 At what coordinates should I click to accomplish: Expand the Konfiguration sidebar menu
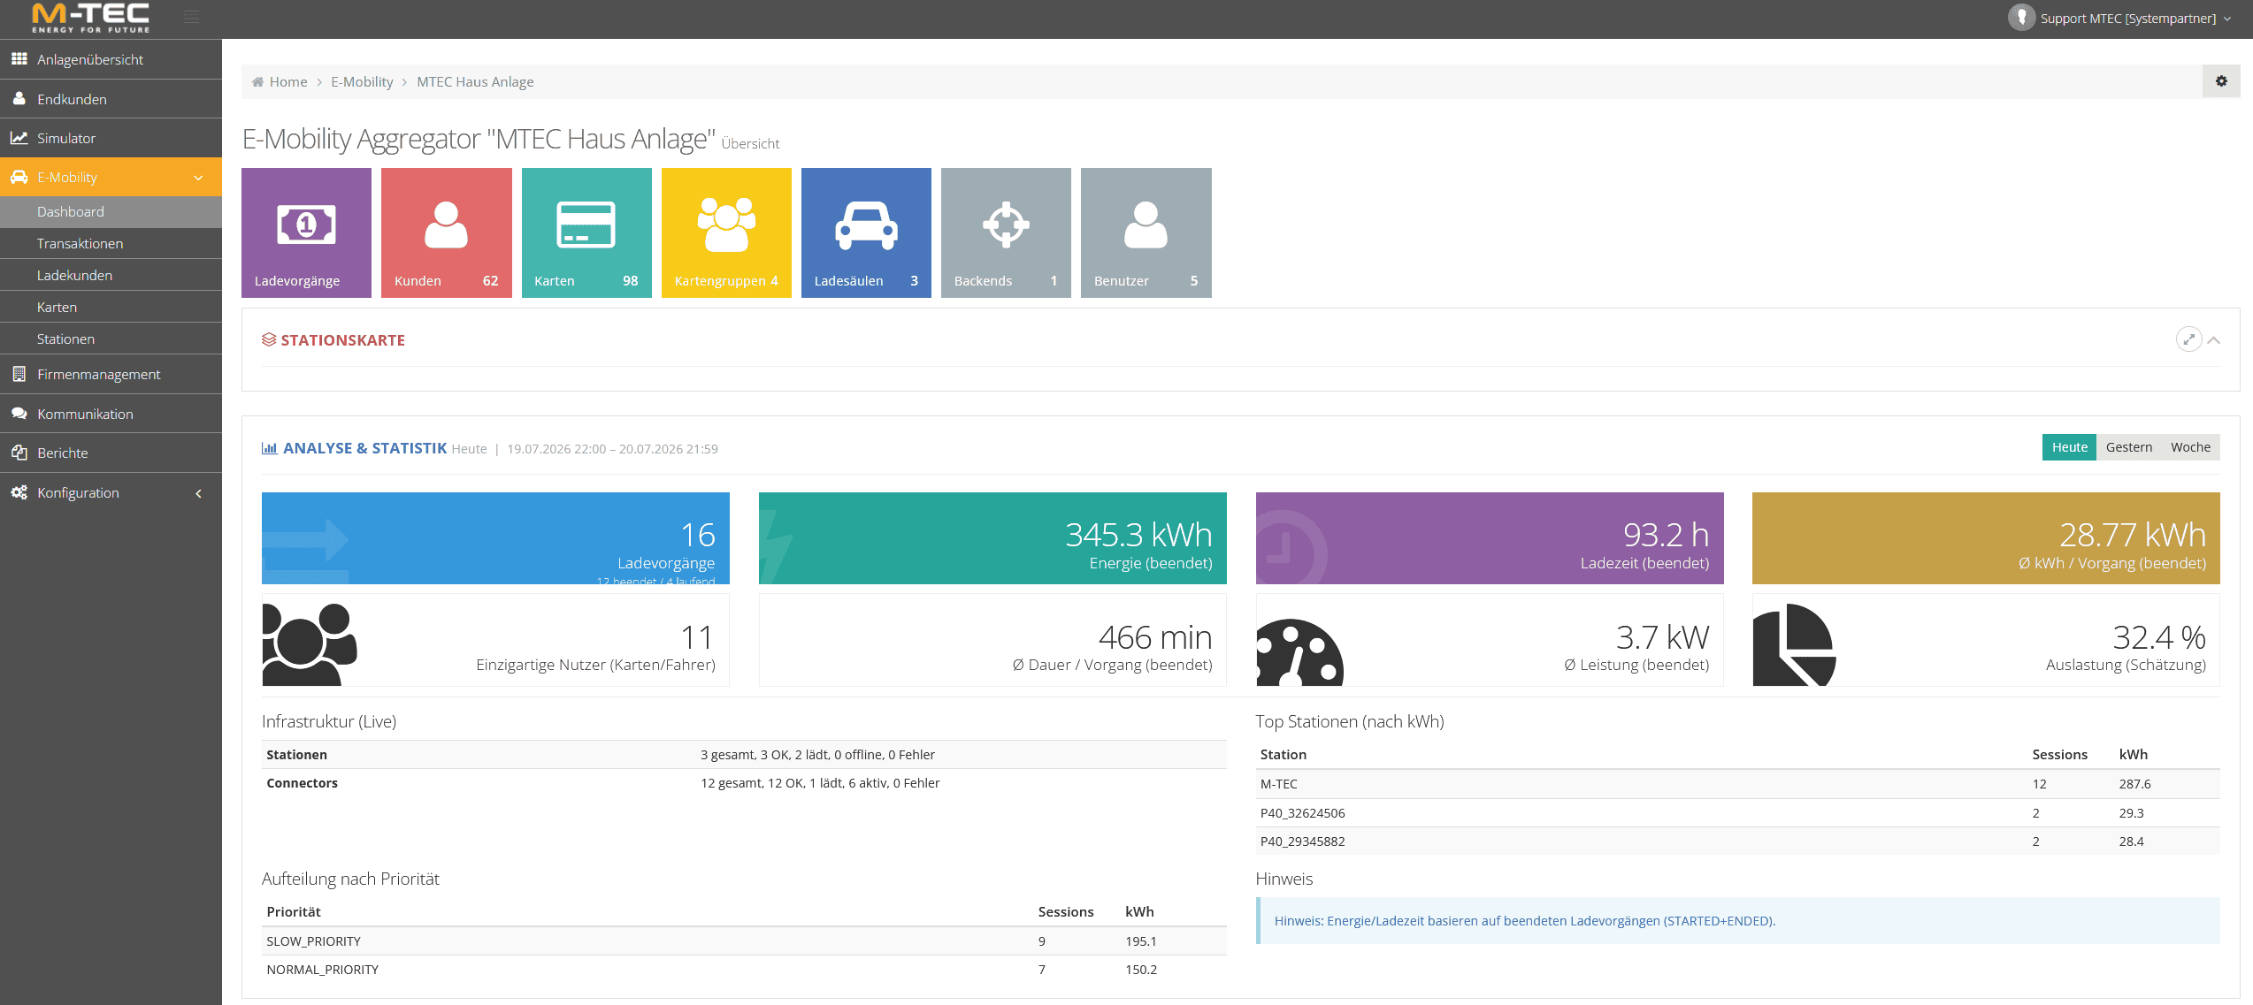198,493
